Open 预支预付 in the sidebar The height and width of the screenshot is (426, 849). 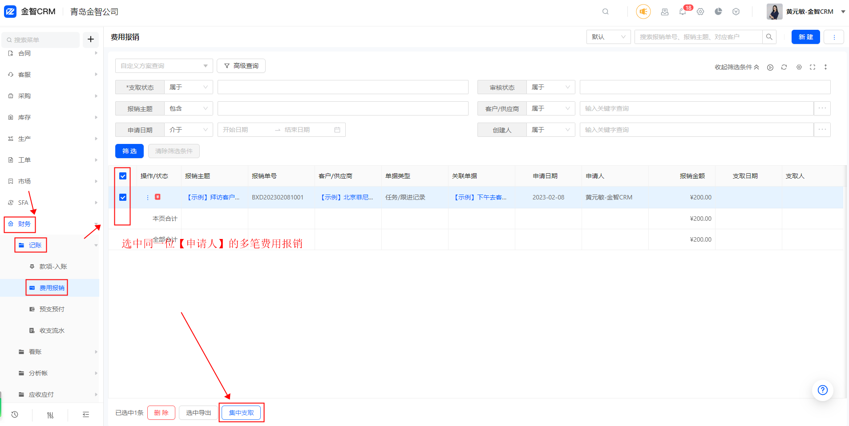click(52, 309)
